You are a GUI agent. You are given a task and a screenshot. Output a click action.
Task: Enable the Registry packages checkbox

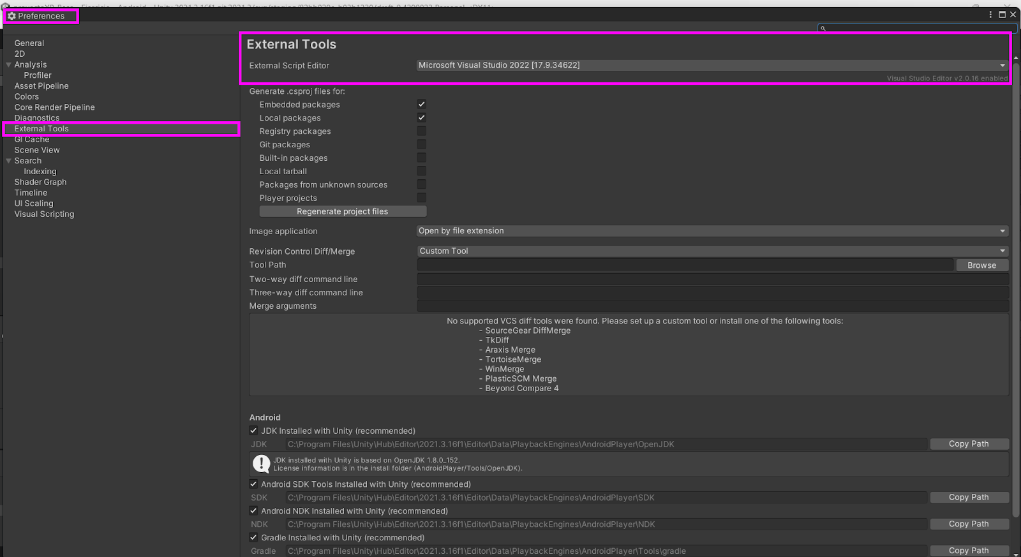421,131
